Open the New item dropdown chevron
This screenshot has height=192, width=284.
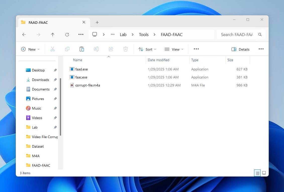(38, 49)
